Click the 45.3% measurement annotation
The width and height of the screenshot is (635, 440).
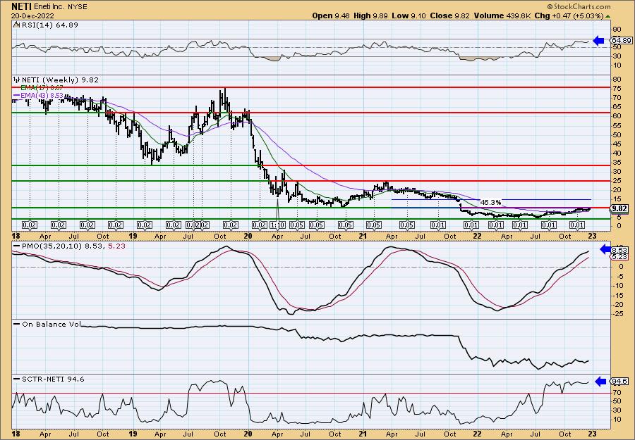[490, 202]
